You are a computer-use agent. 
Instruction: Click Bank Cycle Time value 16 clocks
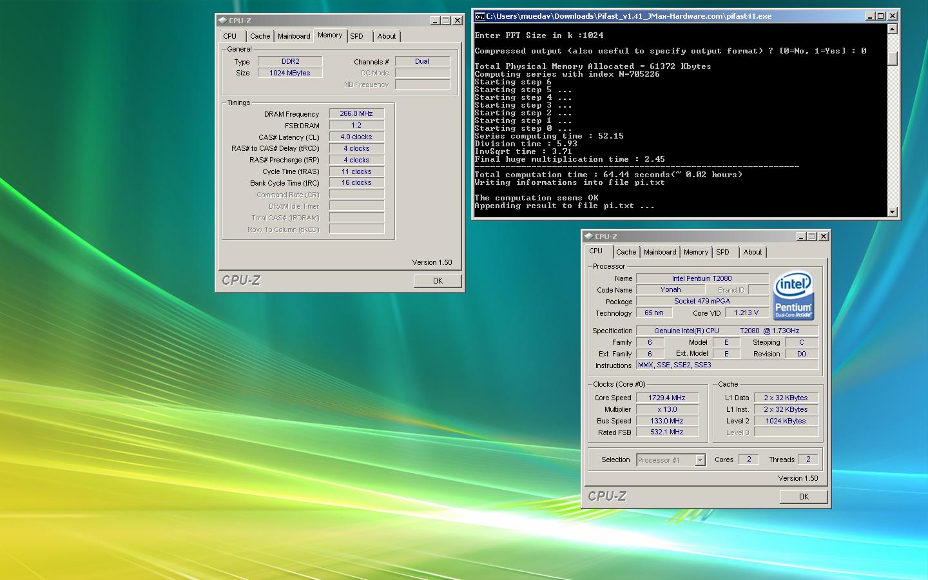coord(356,183)
